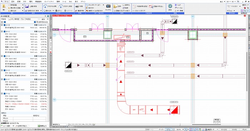The height and width of the screenshot is (131, 250).
Task: Uncheck the A~B section checkbox
Action: [5, 25]
